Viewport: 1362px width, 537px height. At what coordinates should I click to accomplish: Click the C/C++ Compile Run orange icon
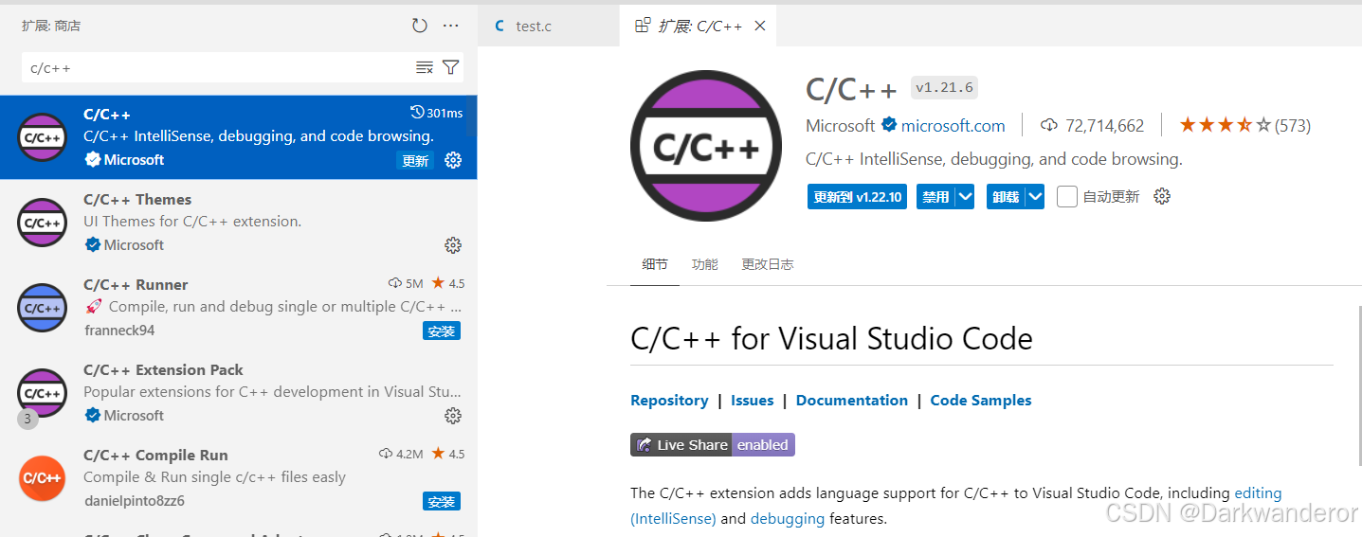[x=43, y=478]
